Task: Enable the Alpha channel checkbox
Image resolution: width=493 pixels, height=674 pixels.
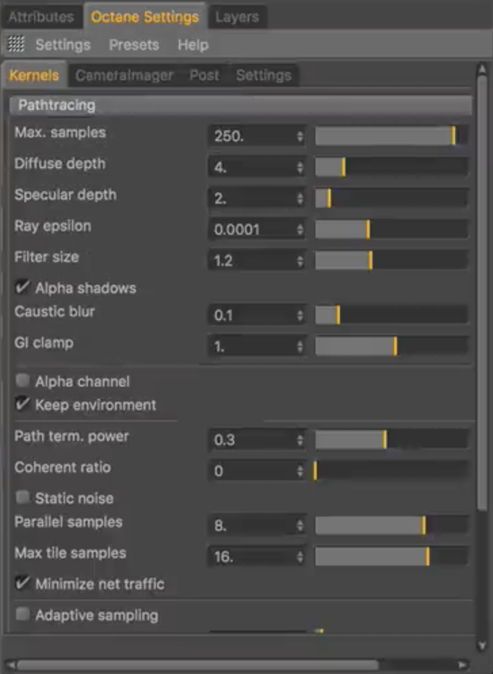Action: tap(23, 382)
